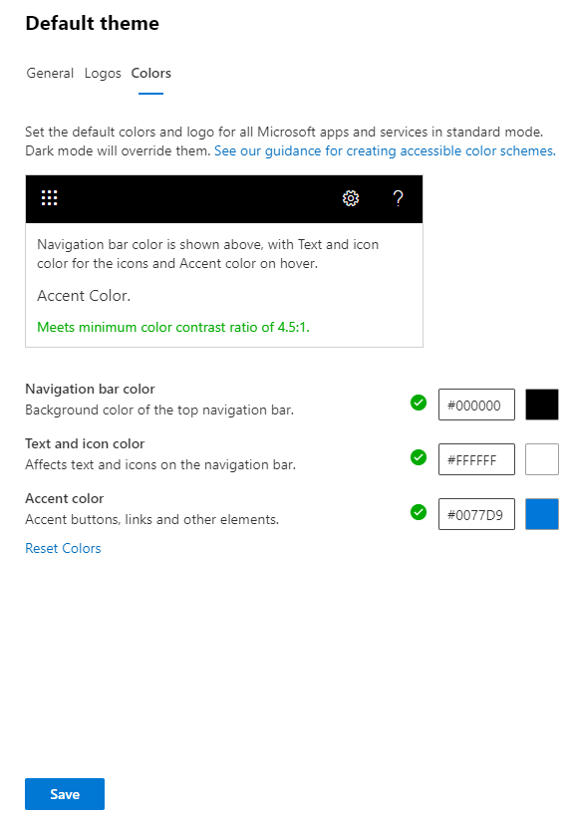Click the Default theme heading
This screenshot has height=820, width=570.
(x=92, y=24)
